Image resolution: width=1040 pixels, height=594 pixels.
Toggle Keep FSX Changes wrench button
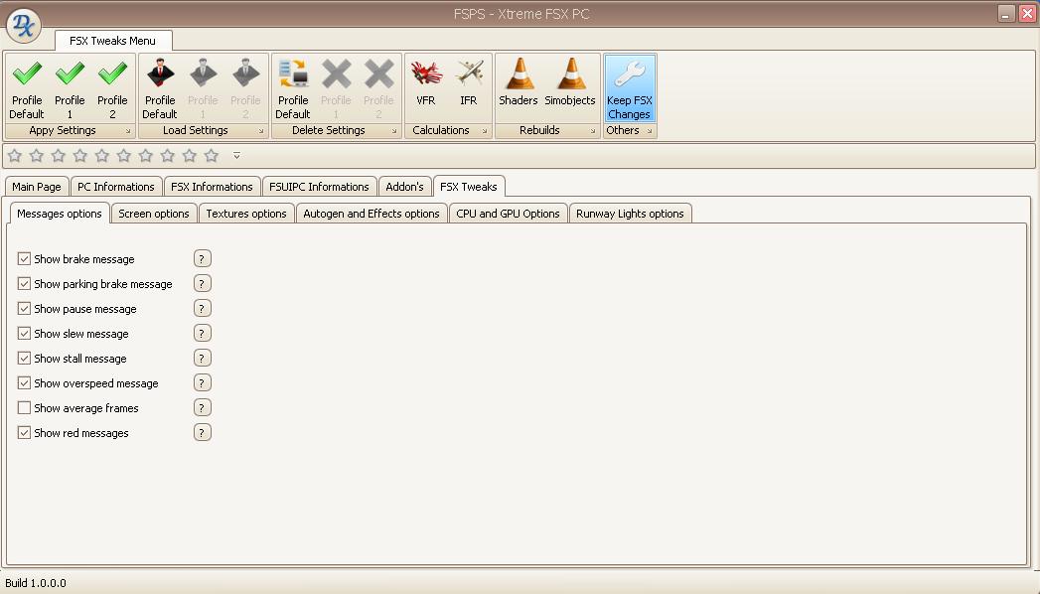click(x=630, y=88)
